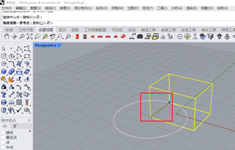Switch to the 选取 toolbar tab

click(75, 30)
